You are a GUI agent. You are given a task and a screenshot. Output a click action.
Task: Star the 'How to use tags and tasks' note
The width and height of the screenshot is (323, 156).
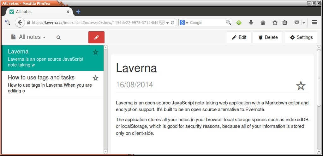pos(95,78)
